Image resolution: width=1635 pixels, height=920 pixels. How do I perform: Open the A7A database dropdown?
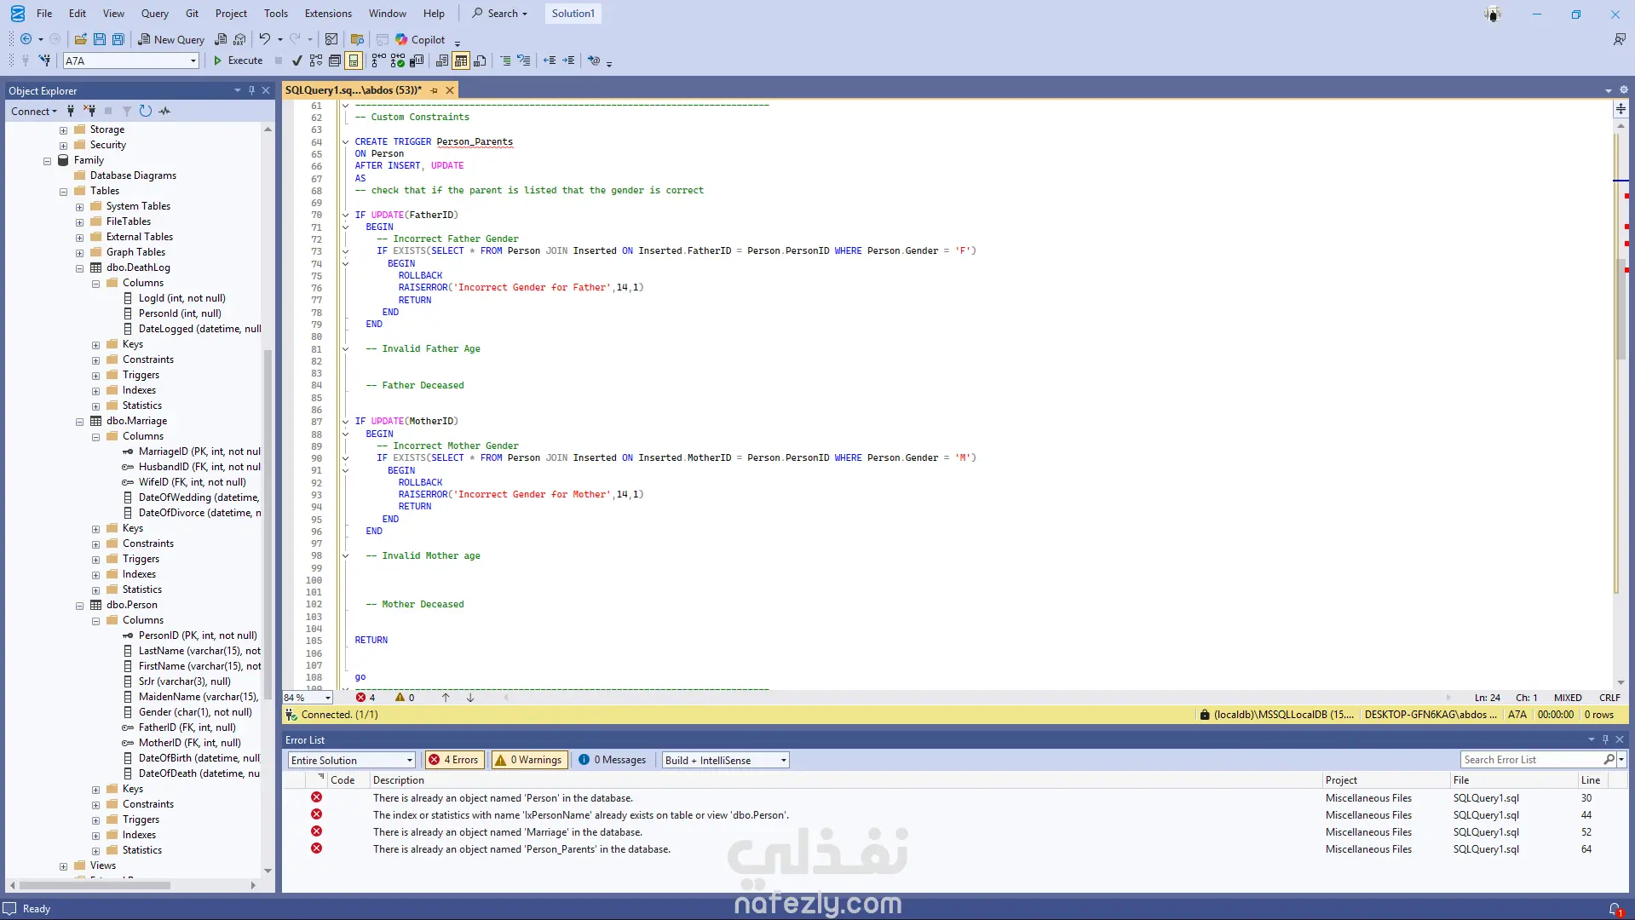(193, 60)
